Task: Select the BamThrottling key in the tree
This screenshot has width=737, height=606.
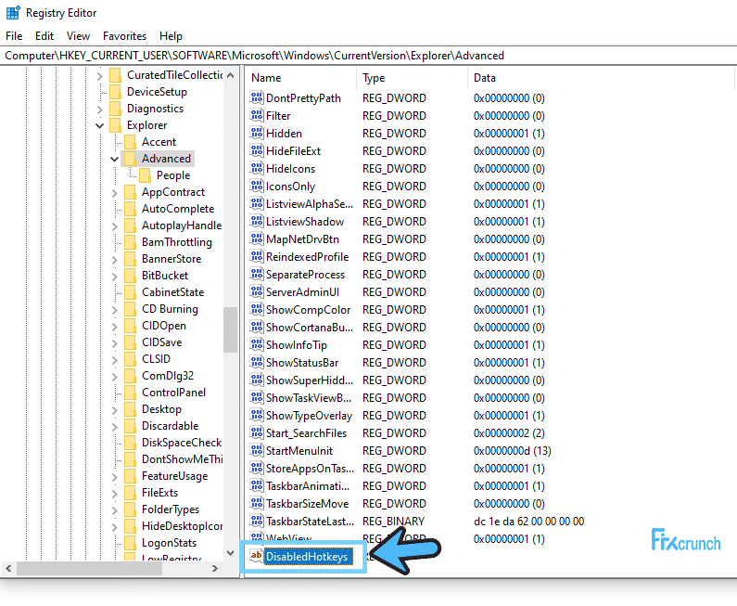Action: pyautogui.click(x=177, y=242)
